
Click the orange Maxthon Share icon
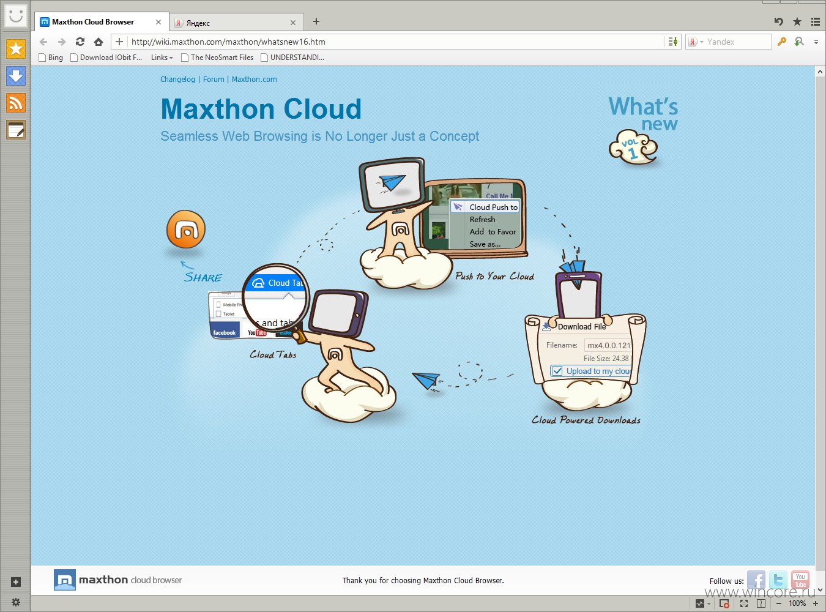[186, 229]
